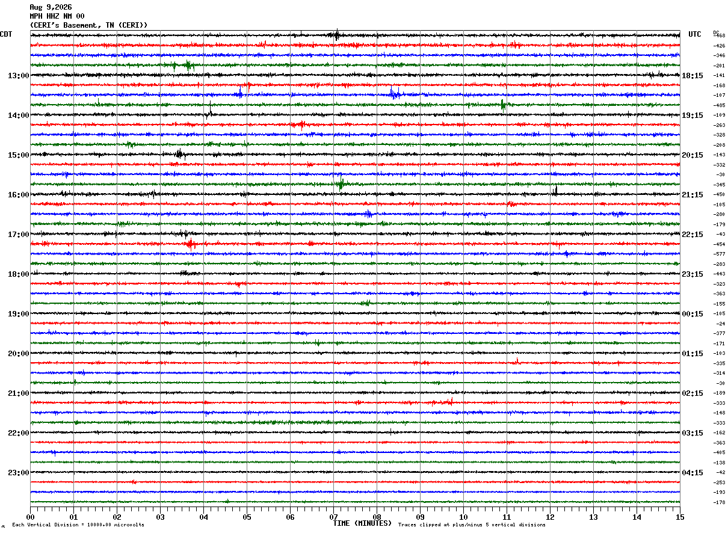The image size is (728, 533).
Task: Click the 13:00 CDT time label
Action: click(18, 76)
